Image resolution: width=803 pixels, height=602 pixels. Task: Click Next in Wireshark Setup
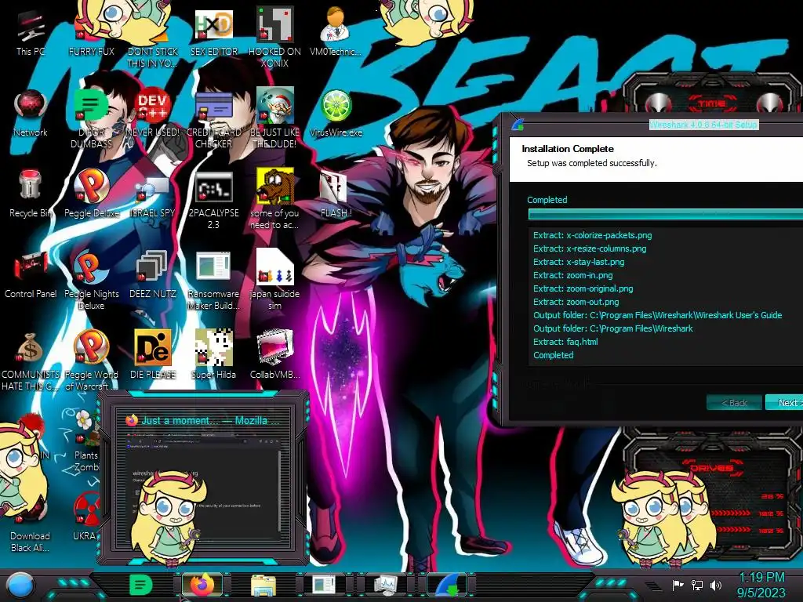(784, 403)
